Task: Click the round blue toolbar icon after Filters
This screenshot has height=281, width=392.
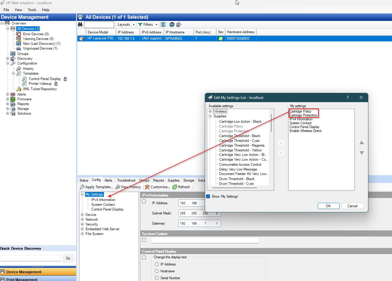Action: point(172,24)
